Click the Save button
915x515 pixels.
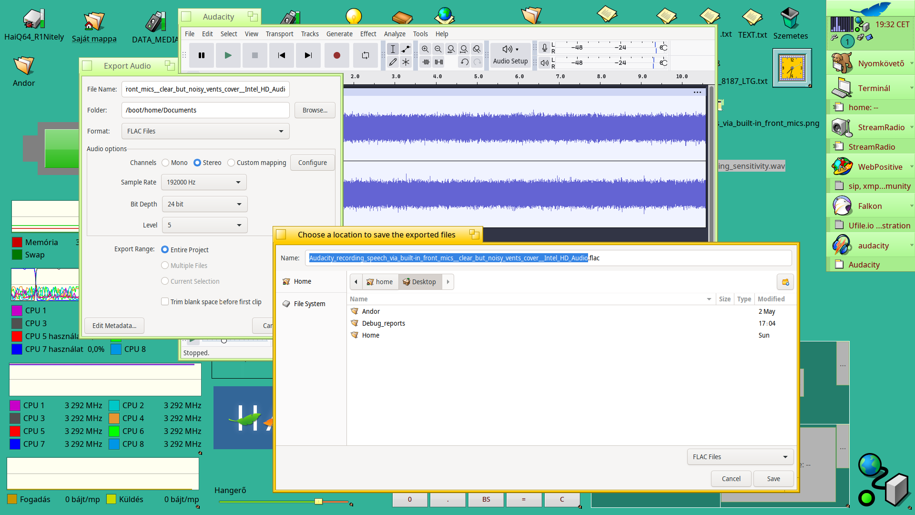click(773, 479)
